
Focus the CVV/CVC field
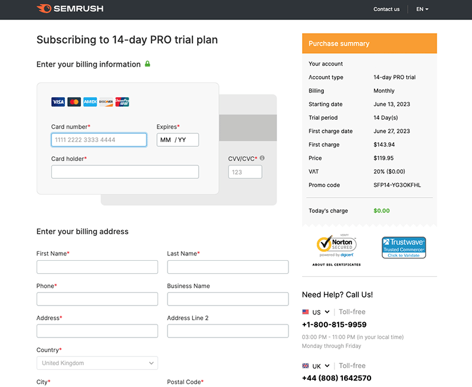245,172
